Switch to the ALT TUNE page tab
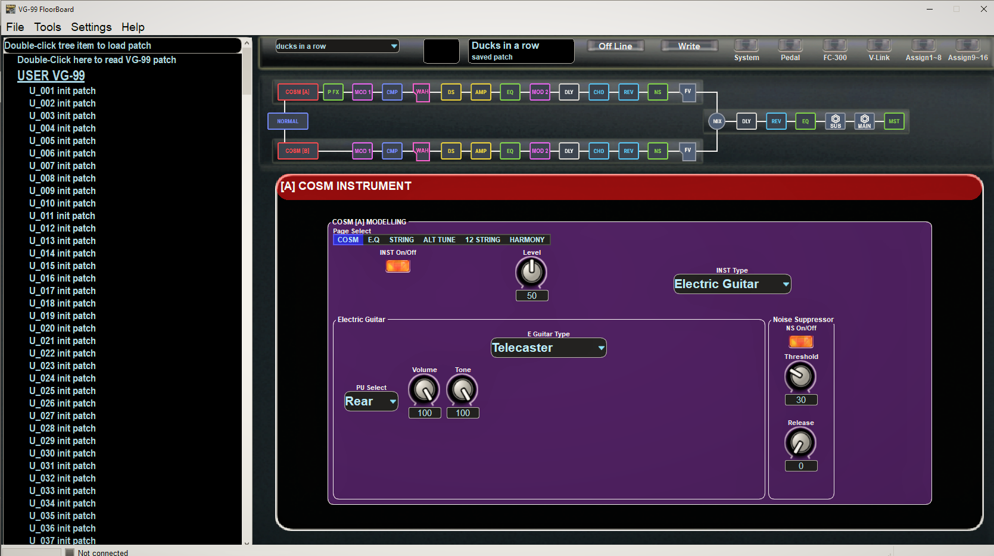Screen dimensions: 994x556 439,240
